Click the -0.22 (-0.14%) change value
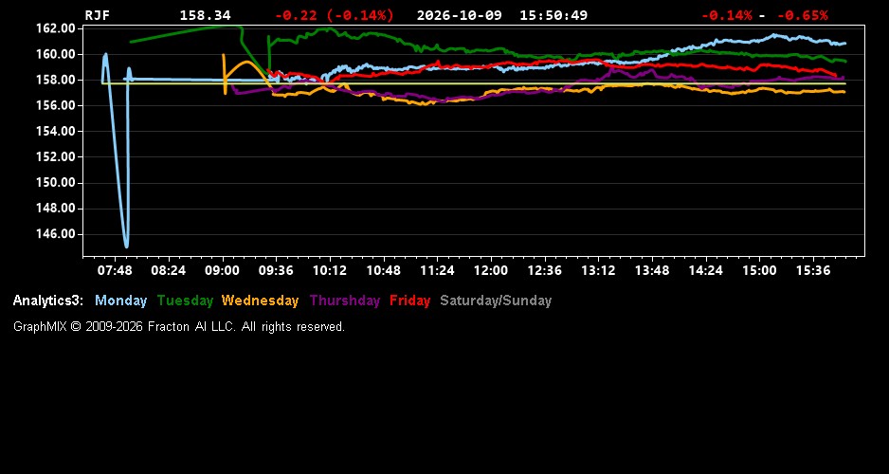Image resolution: width=889 pixels, height=474 pixels. pyautogui.click(x=334, y=15)
